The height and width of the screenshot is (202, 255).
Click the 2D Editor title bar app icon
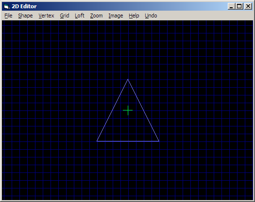pyautogui.click(x=7, y=6)
